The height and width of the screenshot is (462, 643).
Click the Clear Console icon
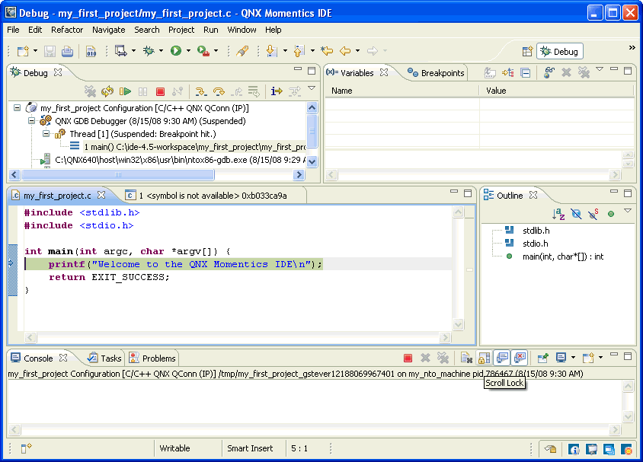point(465,358)
